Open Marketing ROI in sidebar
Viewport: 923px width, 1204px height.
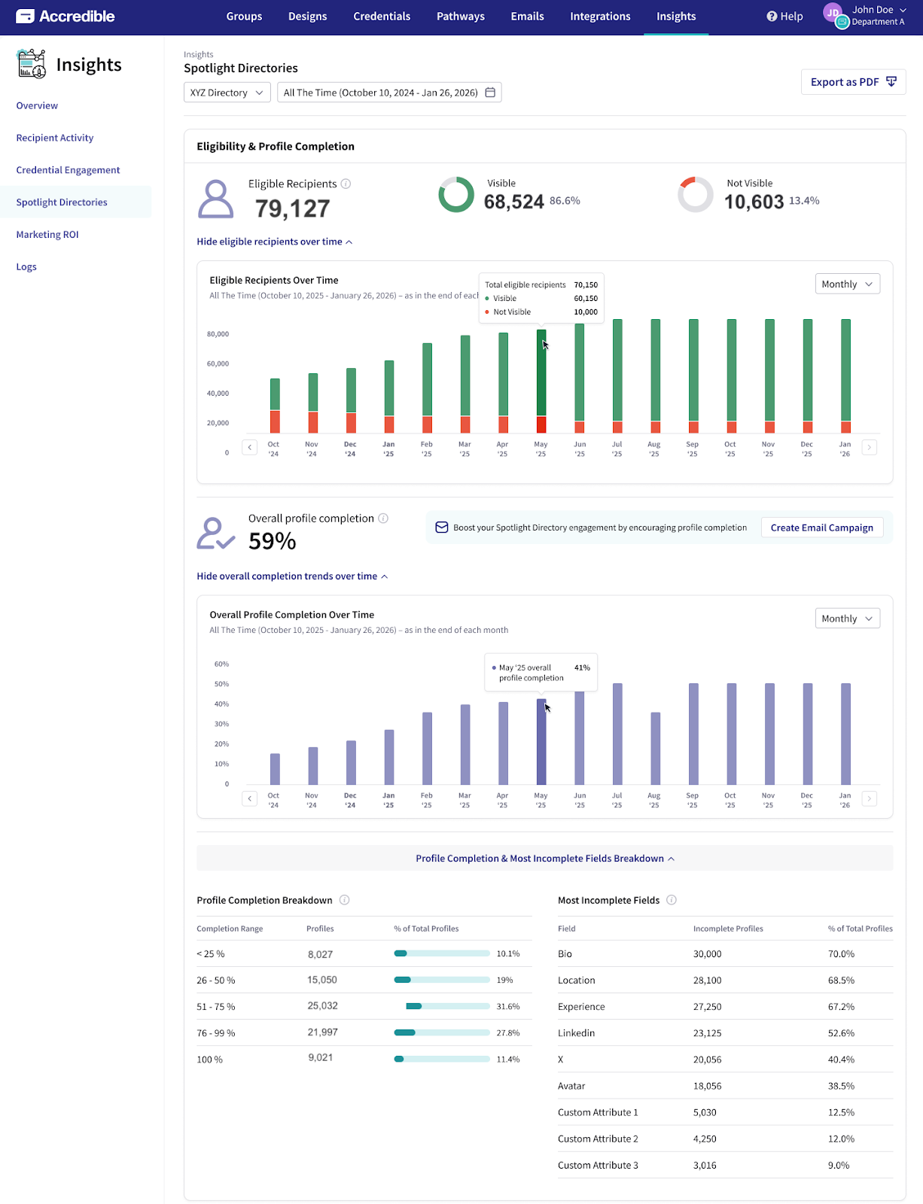[47, 235]
